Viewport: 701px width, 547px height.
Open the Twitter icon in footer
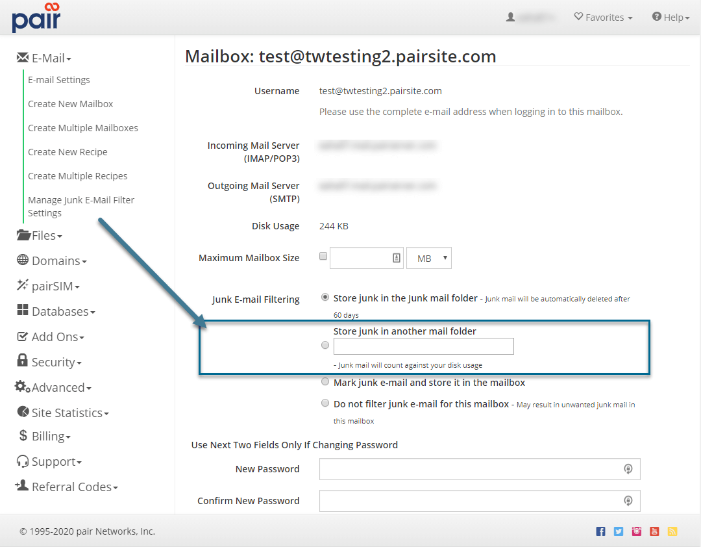pyautogui.click(x=619, y=531)
